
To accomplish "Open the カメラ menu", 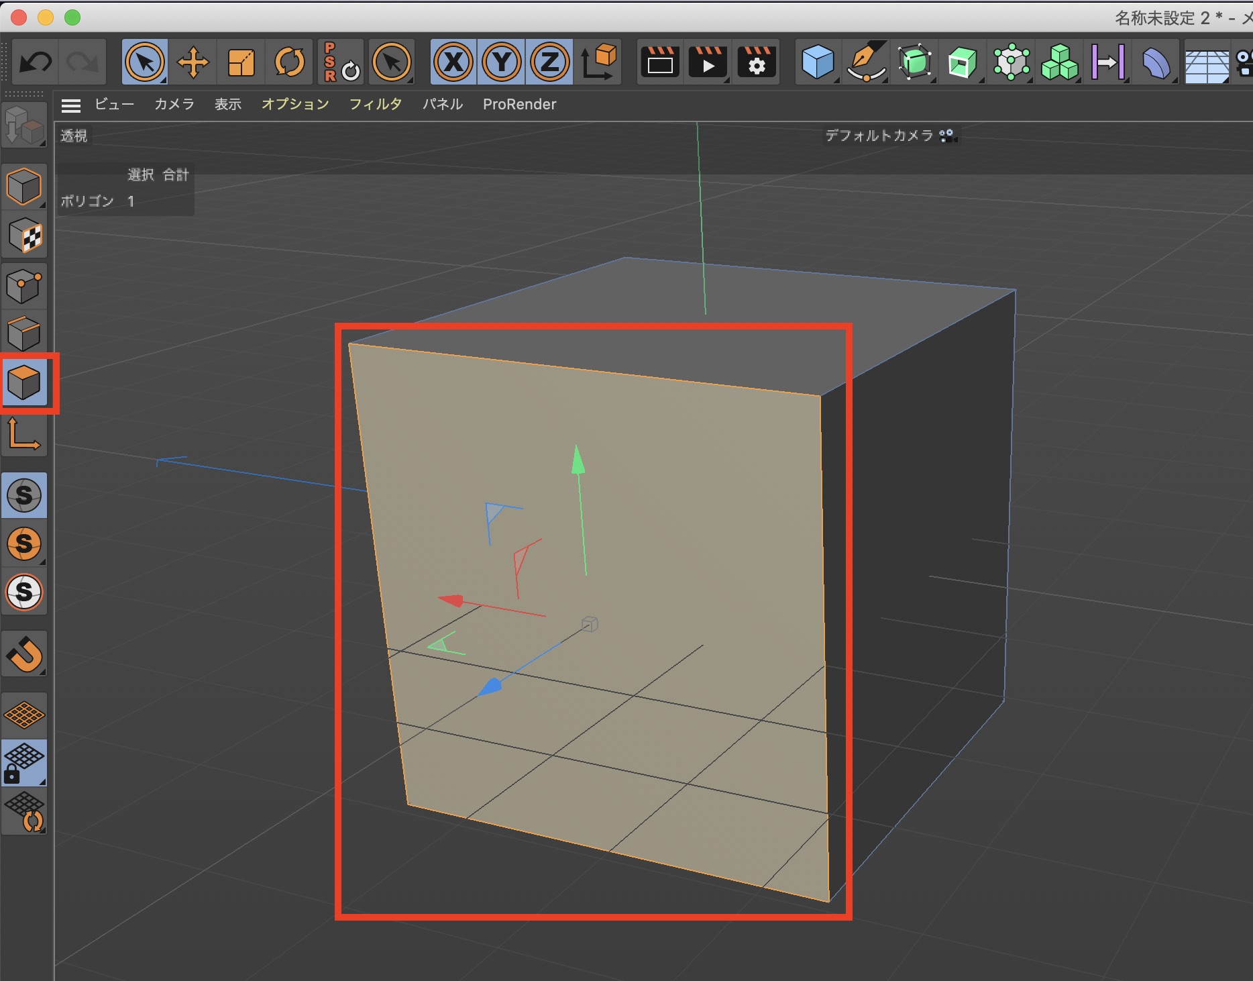I will coord(174,105).
